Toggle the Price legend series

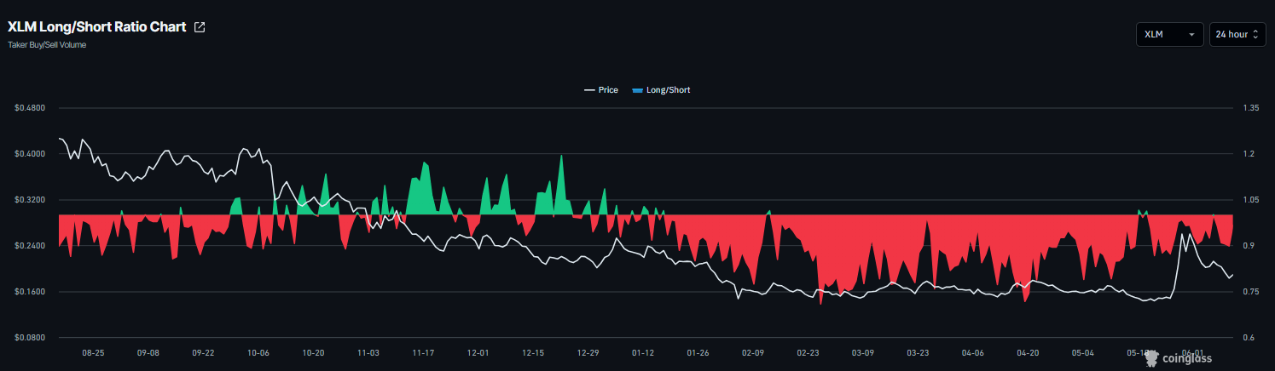(601, 89)
